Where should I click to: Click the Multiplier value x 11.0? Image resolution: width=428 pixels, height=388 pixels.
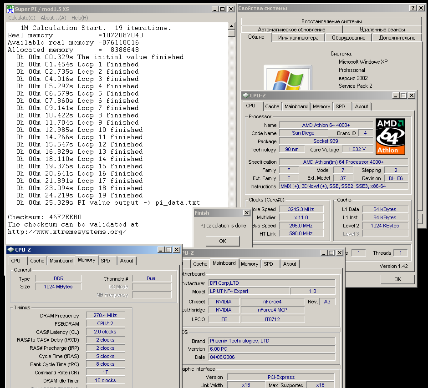click(301, 217)
